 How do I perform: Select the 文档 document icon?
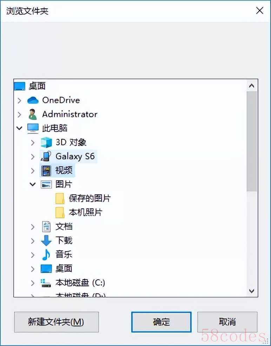46,227
